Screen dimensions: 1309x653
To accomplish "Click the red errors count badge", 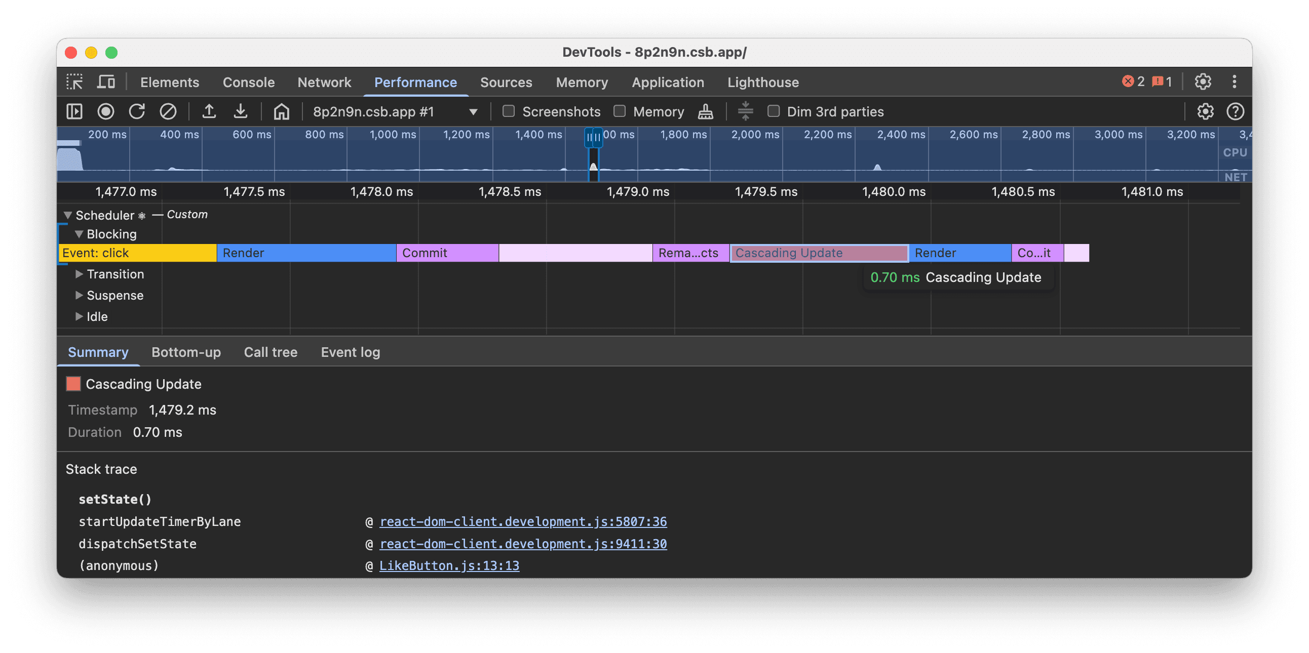I will (x=1133, y=82).
